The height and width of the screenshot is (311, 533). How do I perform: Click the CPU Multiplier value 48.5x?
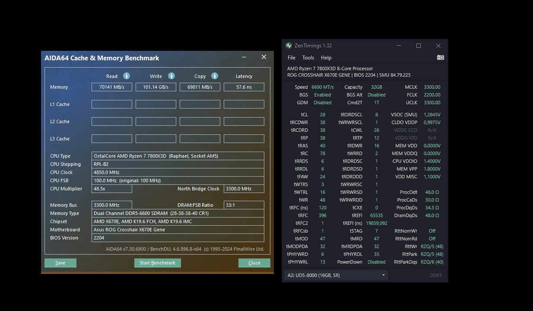coord(112,189)
